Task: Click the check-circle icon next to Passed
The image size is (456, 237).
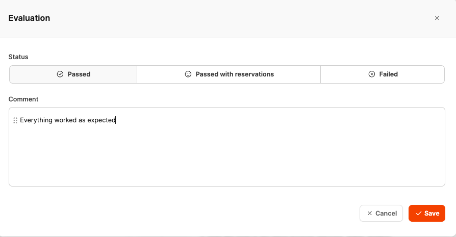Action: coord(60,74)
